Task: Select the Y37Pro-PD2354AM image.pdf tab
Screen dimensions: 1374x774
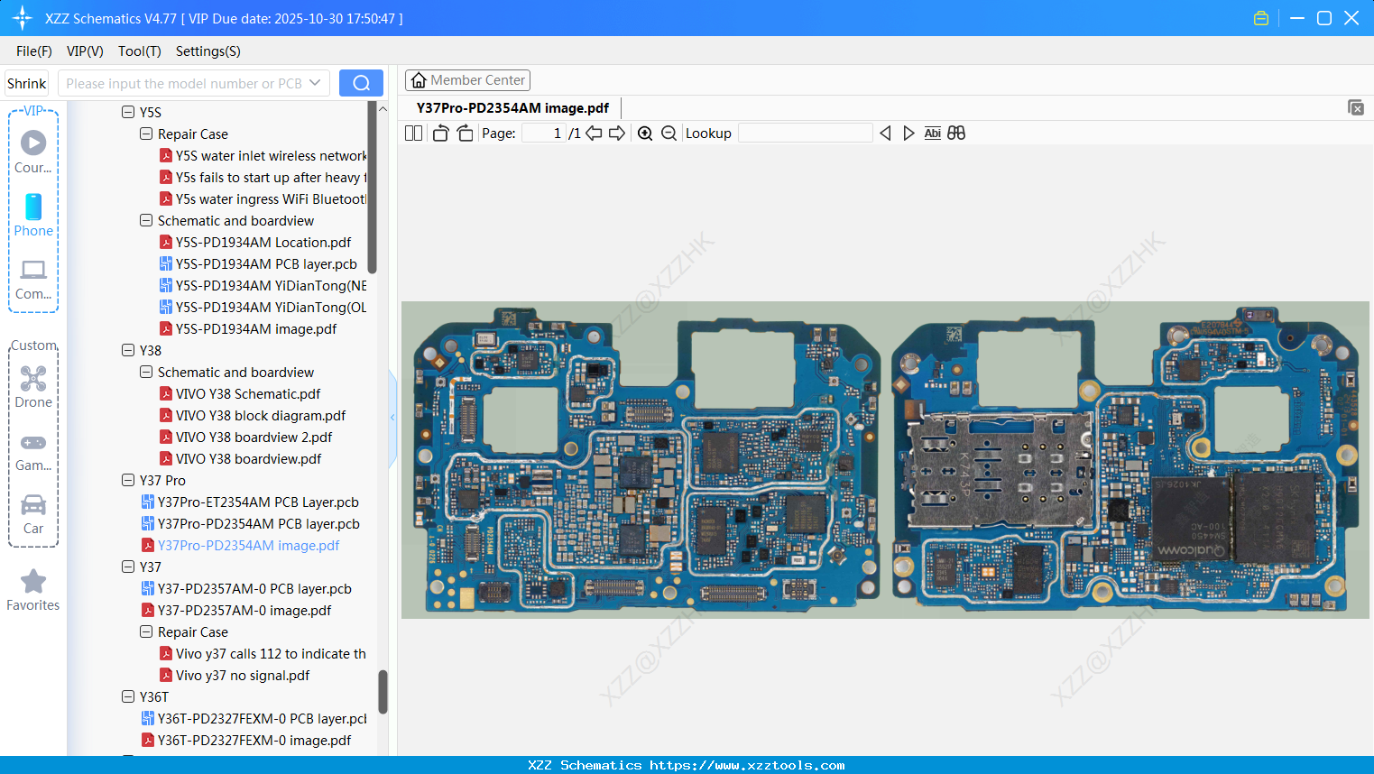Action: tap(512, 108)
